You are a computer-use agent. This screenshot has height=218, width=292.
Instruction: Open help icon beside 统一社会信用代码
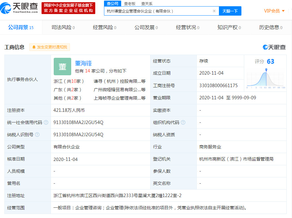tap(46, 122)
